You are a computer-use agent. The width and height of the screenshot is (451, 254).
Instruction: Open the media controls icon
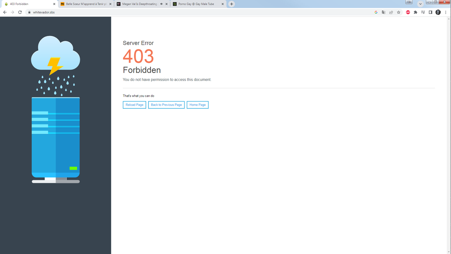pyautogui.click(x=423, y=12)
